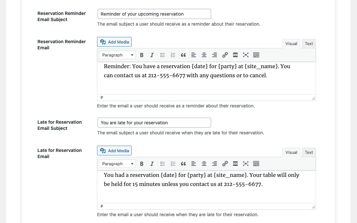Viewport: 357px width, 223px height.
Task: Open Add Media for Late for Reservation email
Action: (114, 150)
